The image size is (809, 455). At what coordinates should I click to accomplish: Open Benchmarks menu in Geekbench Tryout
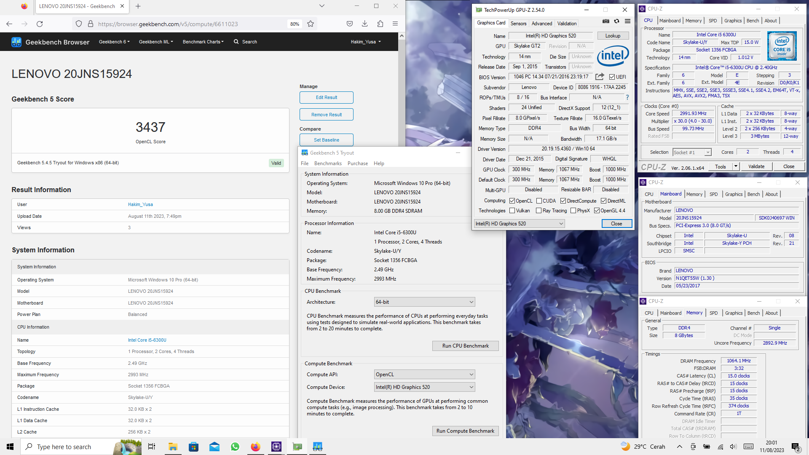point(328,163)
